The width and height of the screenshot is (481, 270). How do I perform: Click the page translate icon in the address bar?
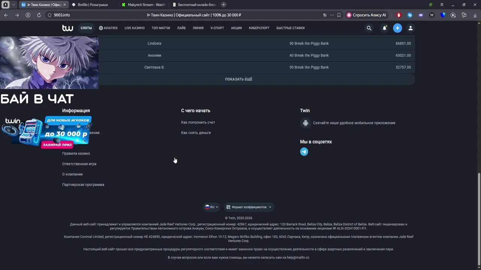tap(325, 15)
